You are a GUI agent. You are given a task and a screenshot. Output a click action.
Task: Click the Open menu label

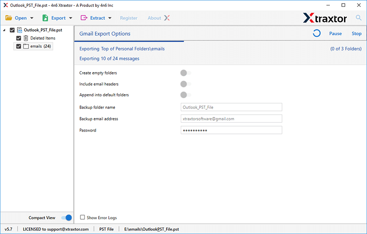tap(21, 18)
